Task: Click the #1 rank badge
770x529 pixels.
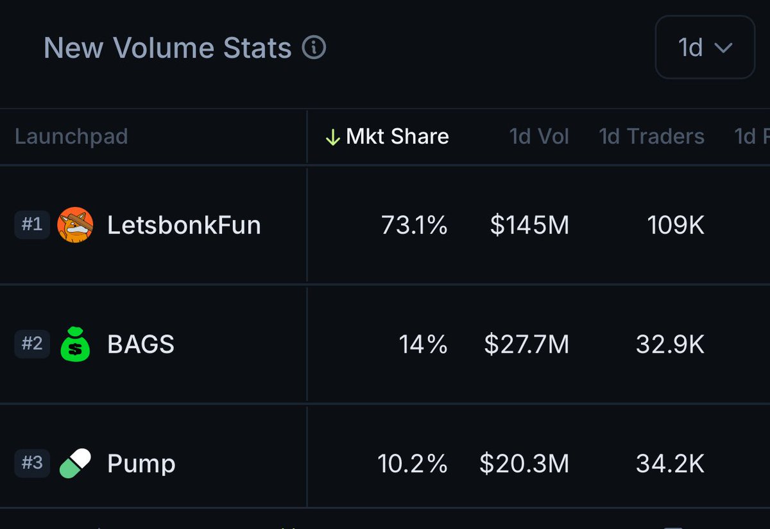Action: coord(32,225)
